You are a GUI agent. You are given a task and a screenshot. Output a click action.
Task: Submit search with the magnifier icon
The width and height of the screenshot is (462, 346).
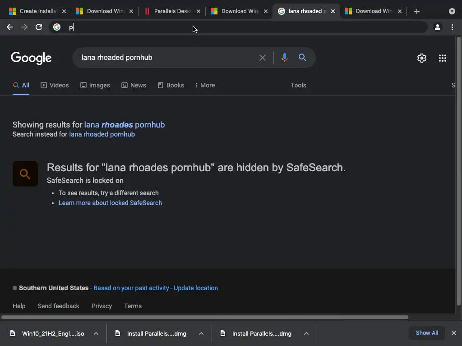(x=302, y=57)
